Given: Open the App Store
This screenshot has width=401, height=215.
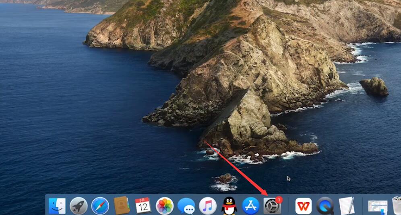Looking at the screenshot, I should click(x=250, y=206).
